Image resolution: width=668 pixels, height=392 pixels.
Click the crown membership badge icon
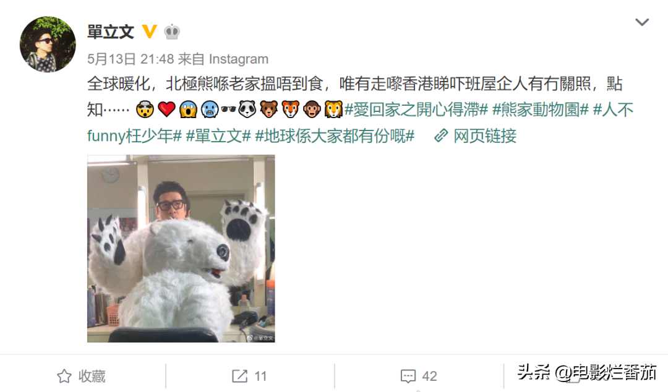point(172,32)
